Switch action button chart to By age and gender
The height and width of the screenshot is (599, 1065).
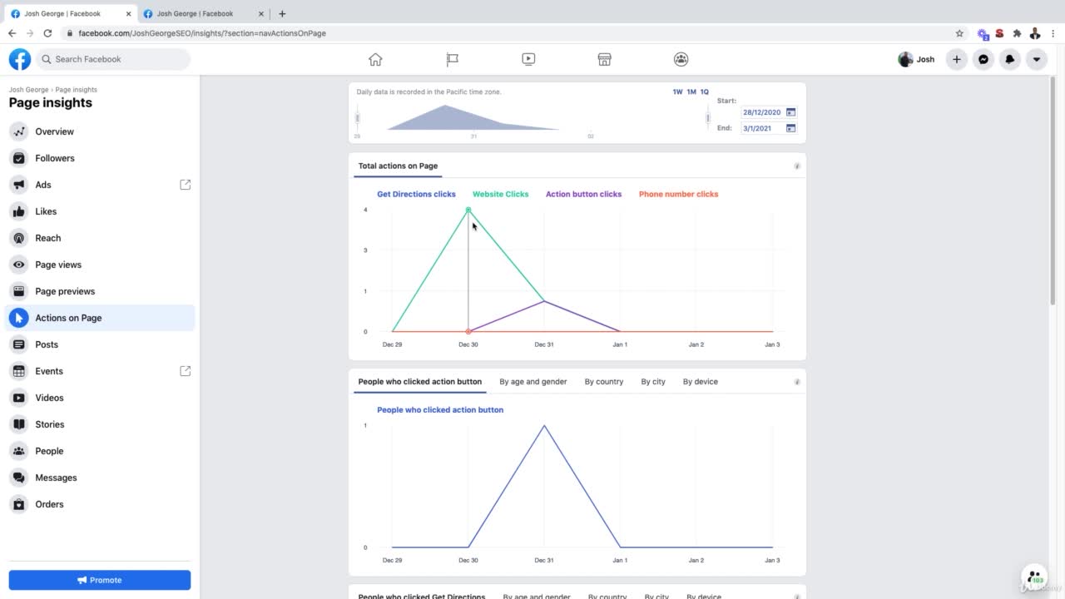coord(533,382)
